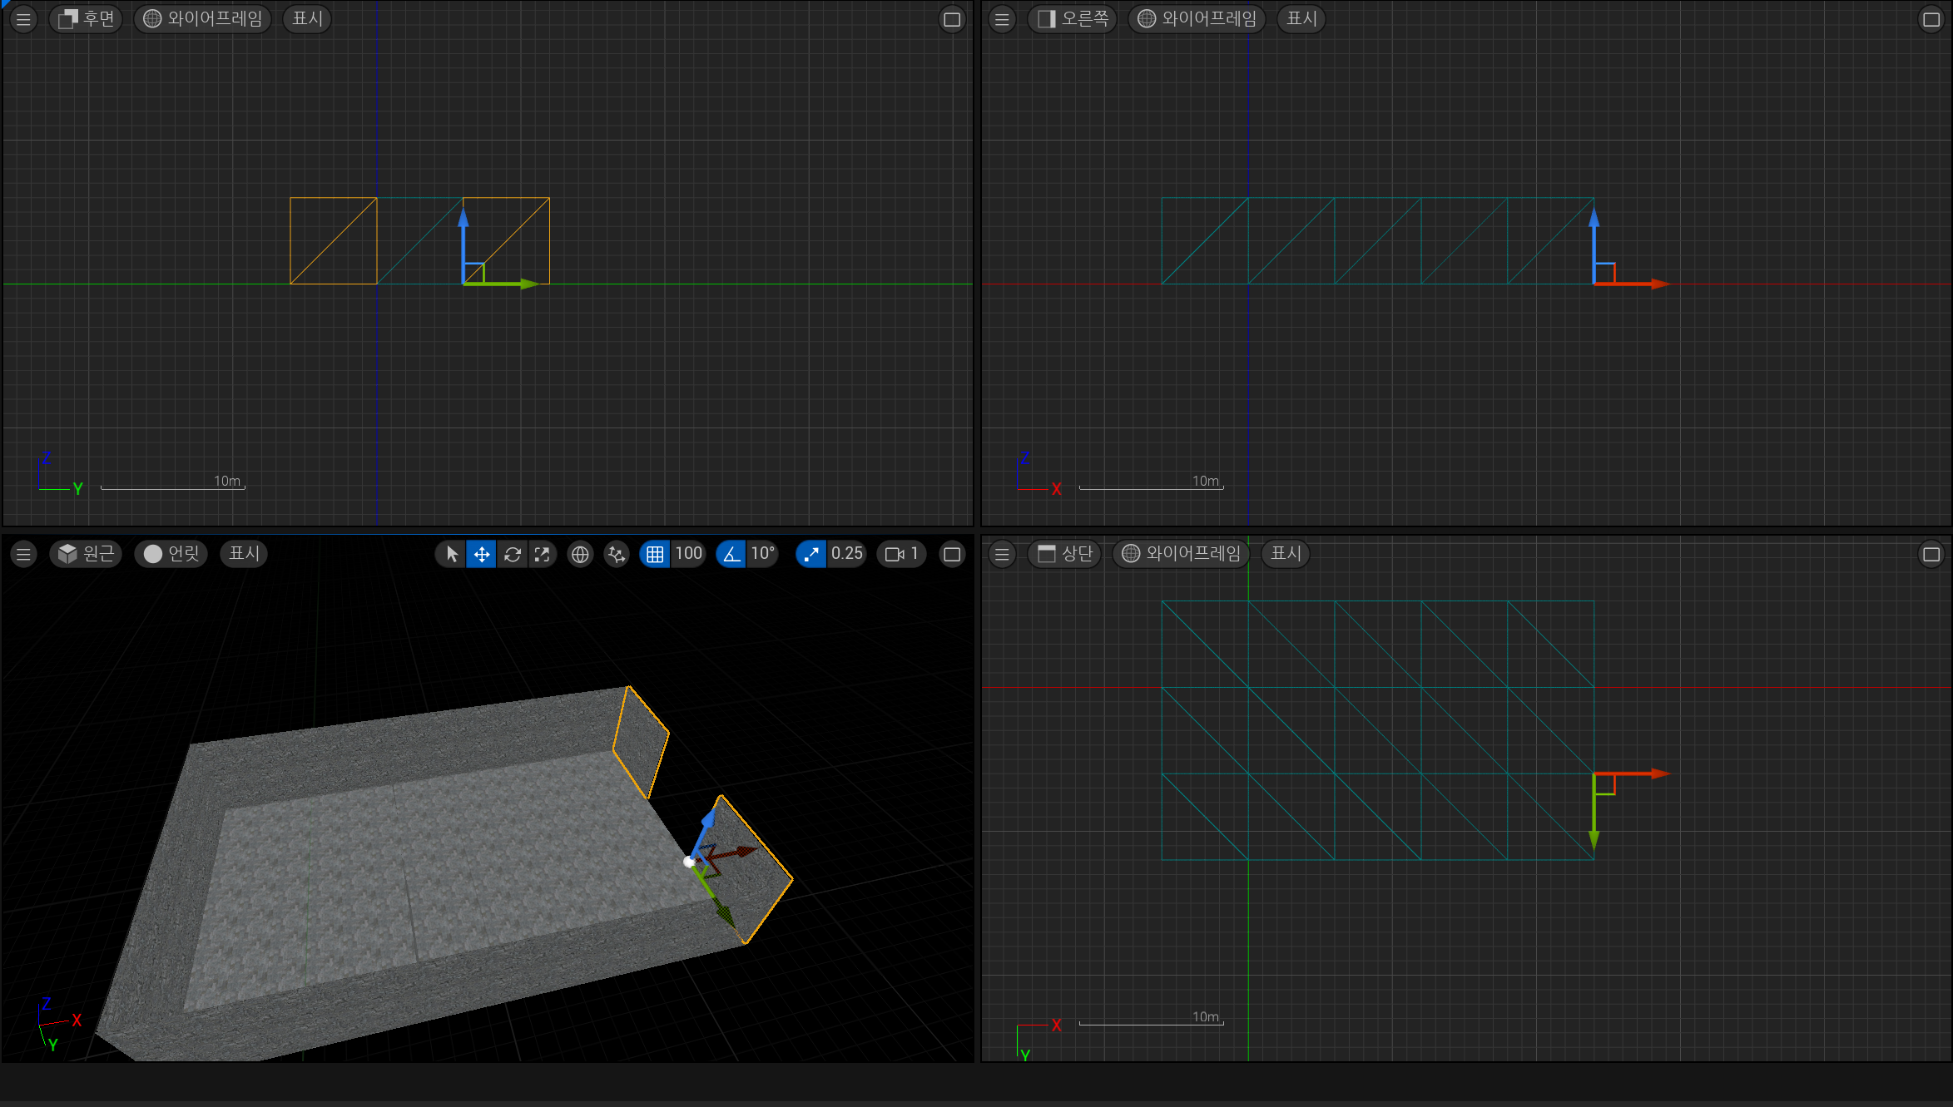Toggle world coordinate system globe icon
This screenshot has height=1107, width=1953.
coord(580,554)
